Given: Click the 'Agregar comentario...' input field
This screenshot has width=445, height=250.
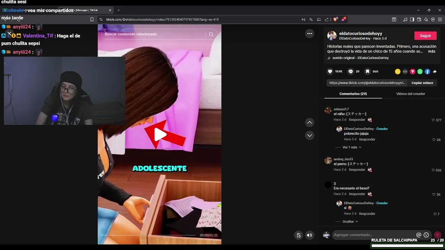Looking at the screenshot, I should (x=374, y=235).
